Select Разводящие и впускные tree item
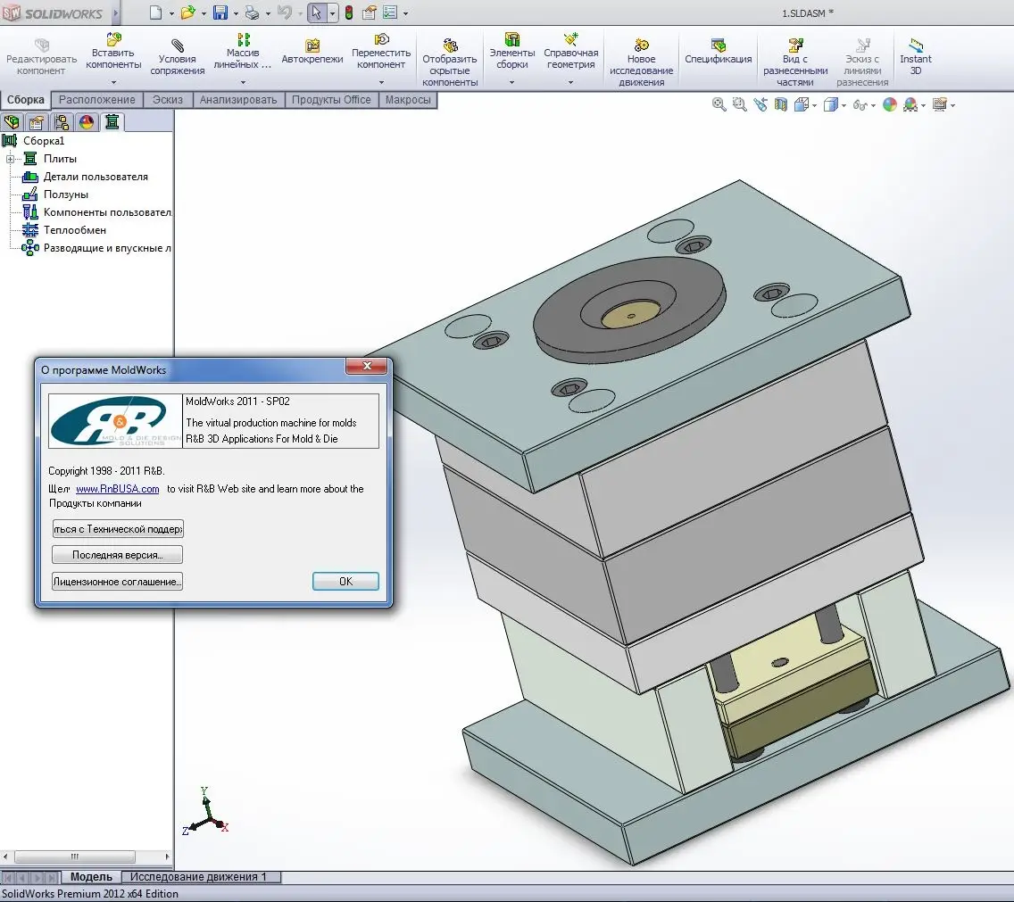 (x=107, y=248)
